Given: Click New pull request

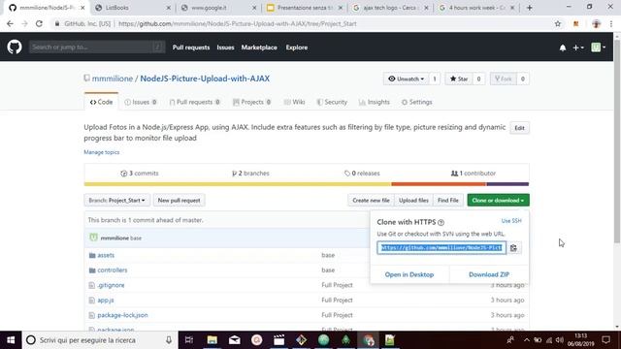Looking at the screenshot, I should [x=179, y=201].
